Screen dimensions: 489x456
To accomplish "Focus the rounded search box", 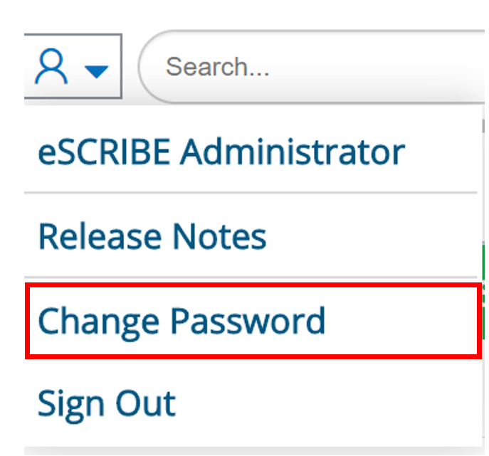I will tap(311, 67).
